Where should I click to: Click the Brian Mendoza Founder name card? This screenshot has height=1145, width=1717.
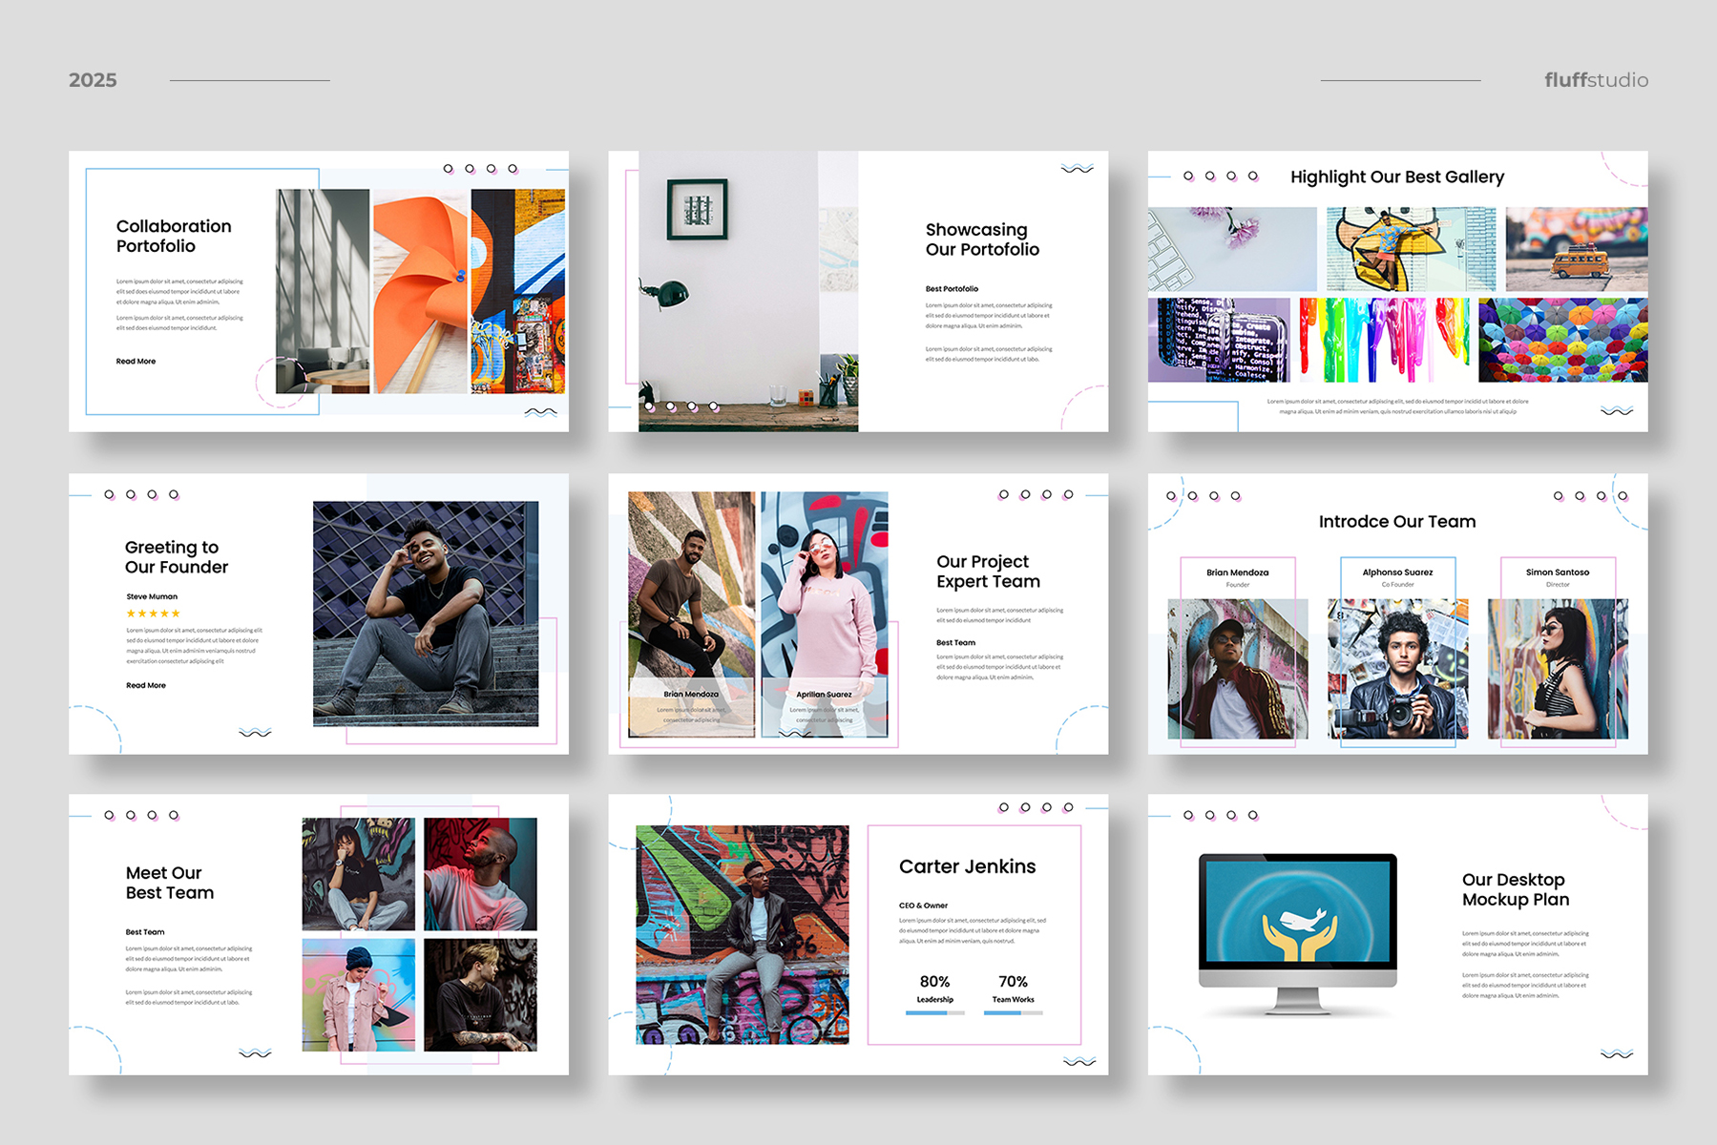click(1237, 577)
